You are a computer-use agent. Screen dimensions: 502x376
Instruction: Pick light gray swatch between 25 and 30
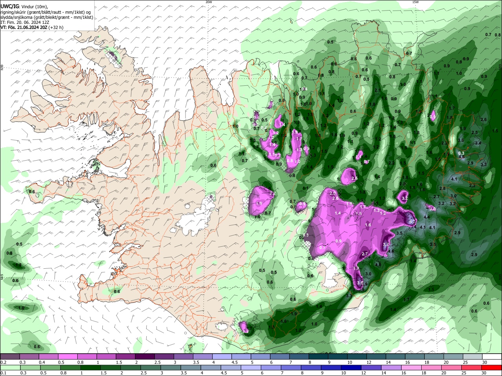473,356
